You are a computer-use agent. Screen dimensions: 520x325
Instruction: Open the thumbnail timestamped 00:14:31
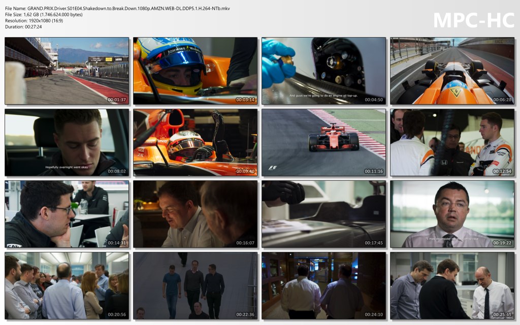coord(67,214)
